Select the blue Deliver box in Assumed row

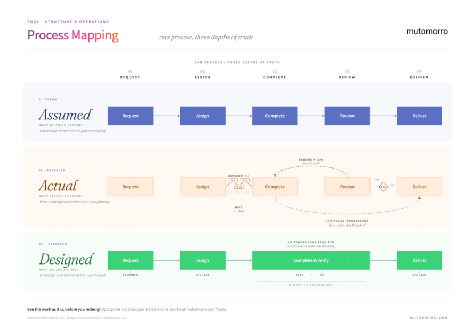(419, 116)
